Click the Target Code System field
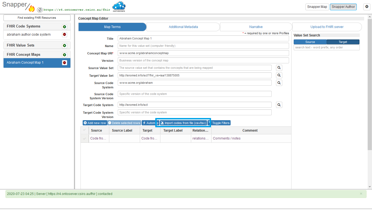 (x=195, y=105)
